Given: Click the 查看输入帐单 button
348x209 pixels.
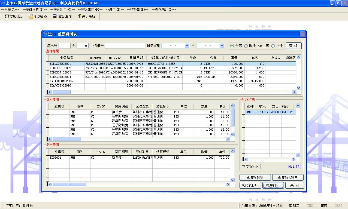Looking at the screenshot, I should (288, 177).
